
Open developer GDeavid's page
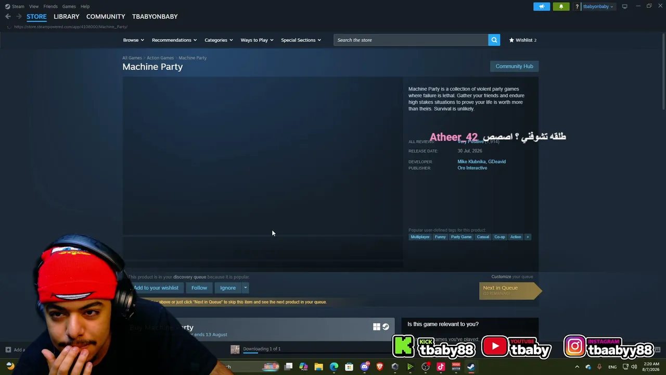497,161
